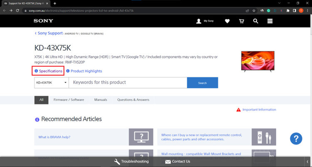Open the Important Information link
The height and width of the screenshot is (167, 312).
pos(259,109)
